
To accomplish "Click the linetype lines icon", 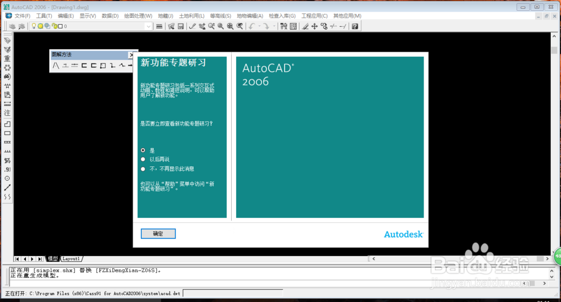I will pos(159,26).
